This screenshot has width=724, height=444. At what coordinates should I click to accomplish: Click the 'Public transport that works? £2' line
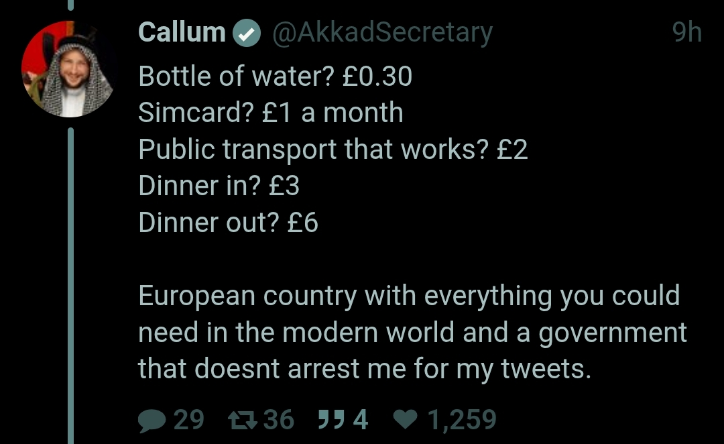tap(333, 150)
